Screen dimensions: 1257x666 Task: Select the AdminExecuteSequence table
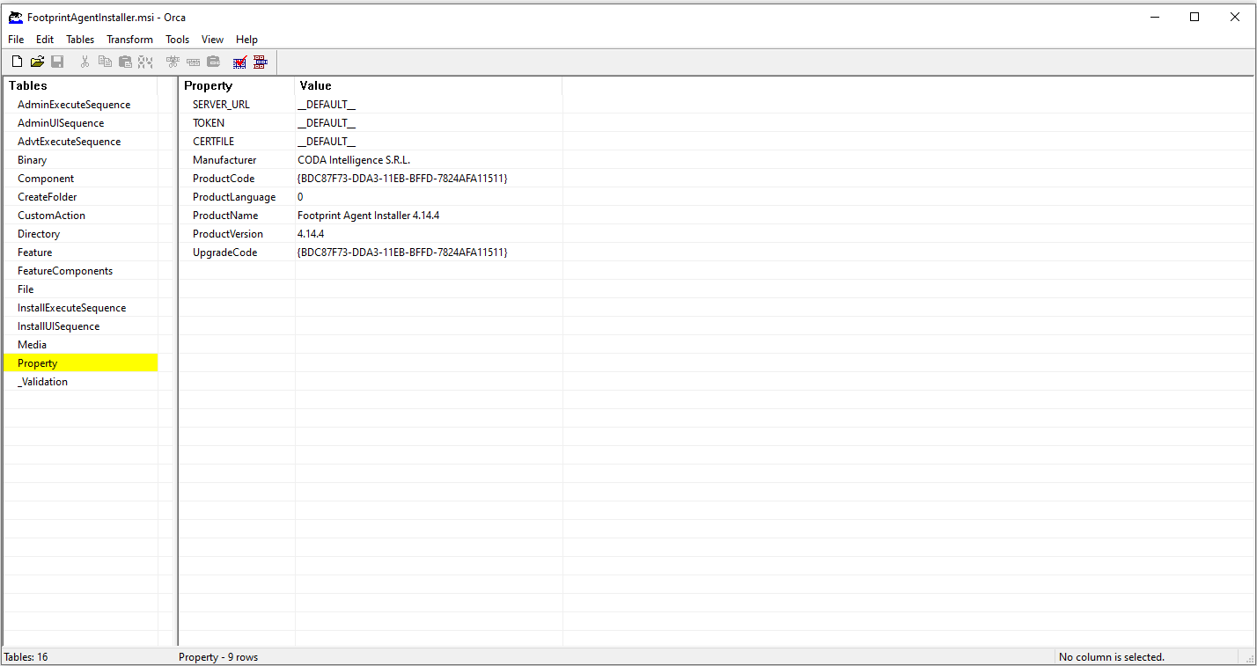coord(81,105)
